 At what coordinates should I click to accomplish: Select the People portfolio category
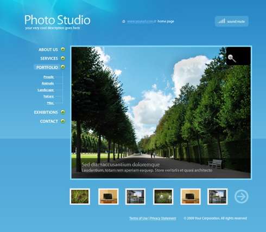coord(49,77)
